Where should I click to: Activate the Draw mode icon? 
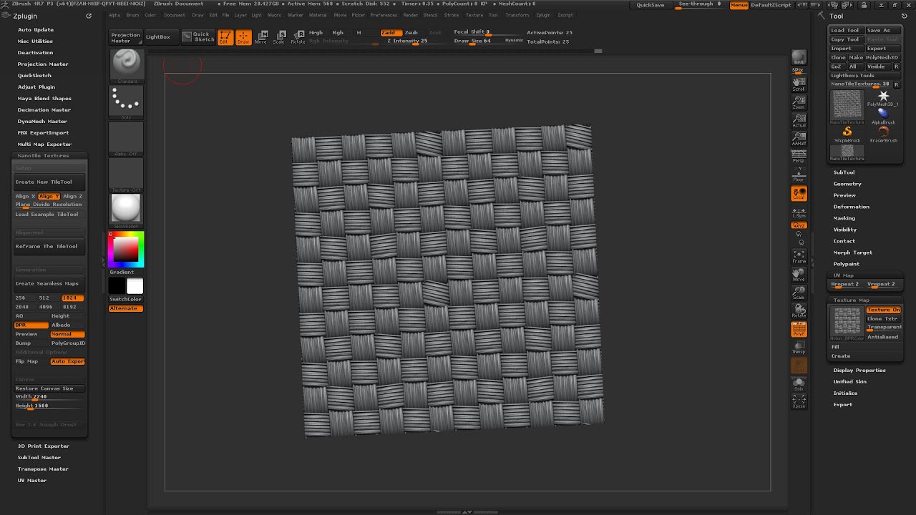[x=243, y=37]
